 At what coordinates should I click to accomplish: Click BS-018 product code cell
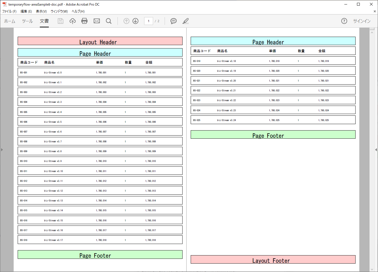click(24, 240)
